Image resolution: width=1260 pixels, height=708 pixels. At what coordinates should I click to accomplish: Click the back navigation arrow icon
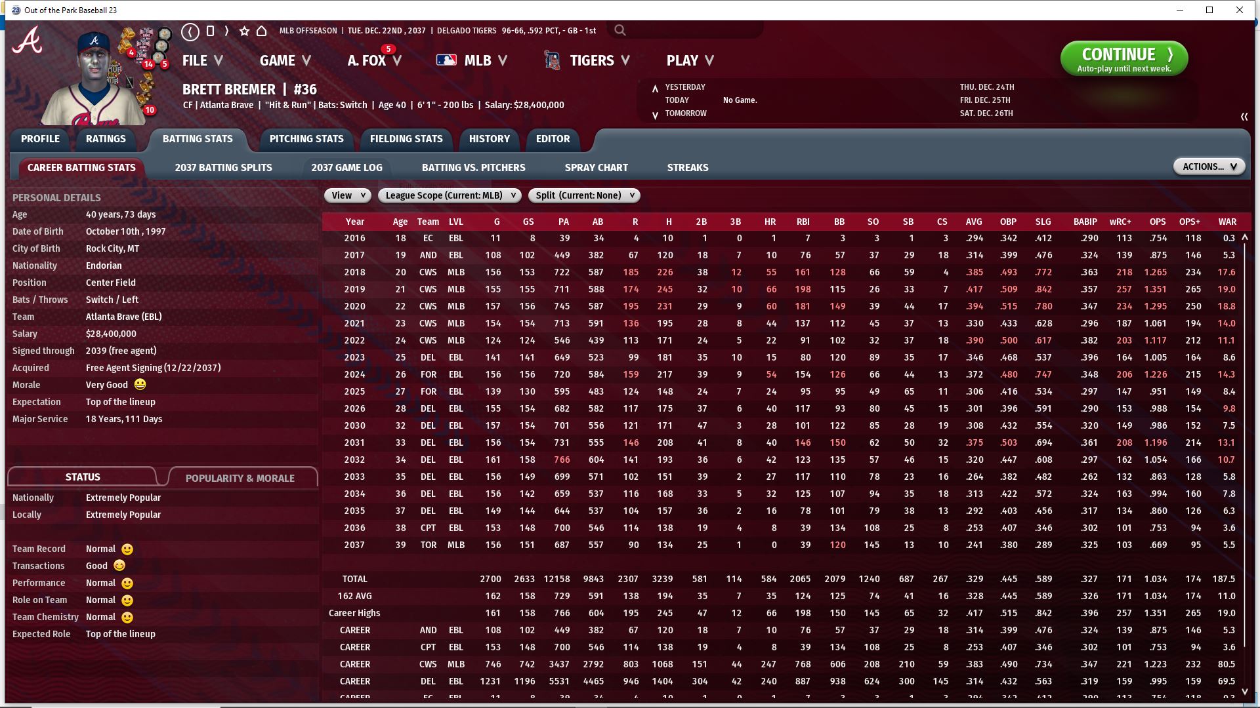(190, 31)
